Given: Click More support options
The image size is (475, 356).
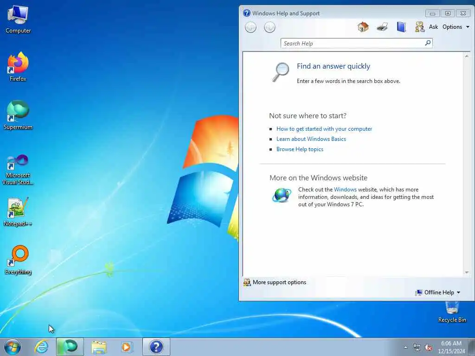Looking at the screenshot, I should 279,282.
